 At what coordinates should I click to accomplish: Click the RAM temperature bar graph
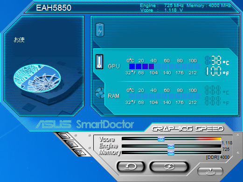(165, 96)
